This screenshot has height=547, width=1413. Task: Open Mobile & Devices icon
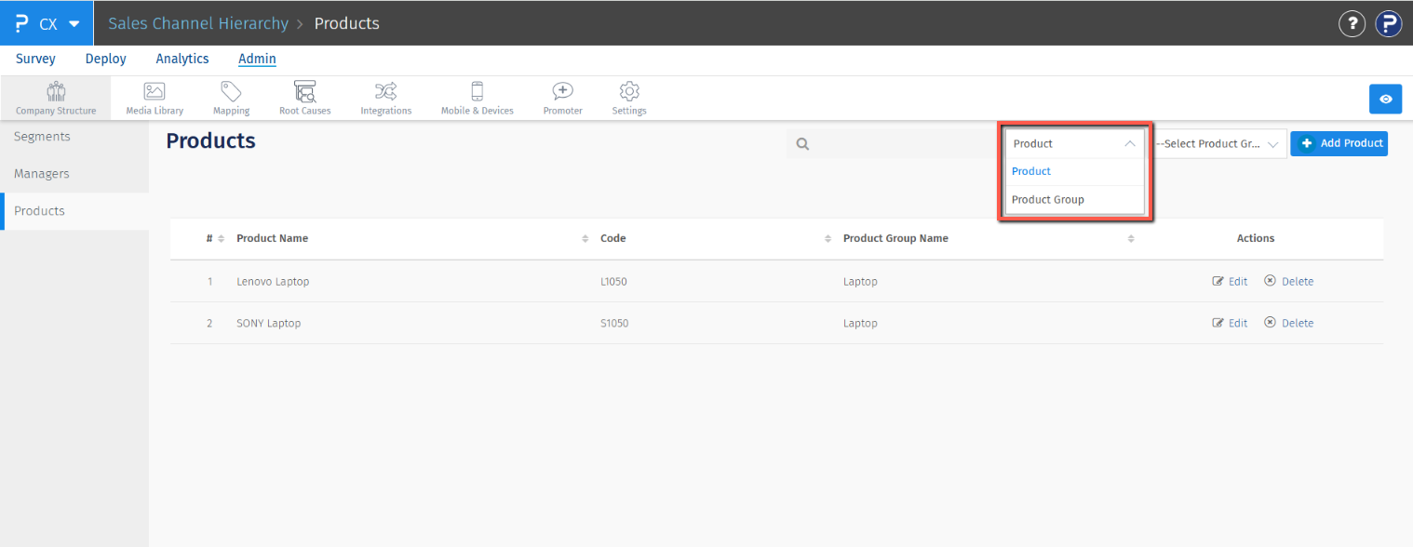click(x=478, y=91)
